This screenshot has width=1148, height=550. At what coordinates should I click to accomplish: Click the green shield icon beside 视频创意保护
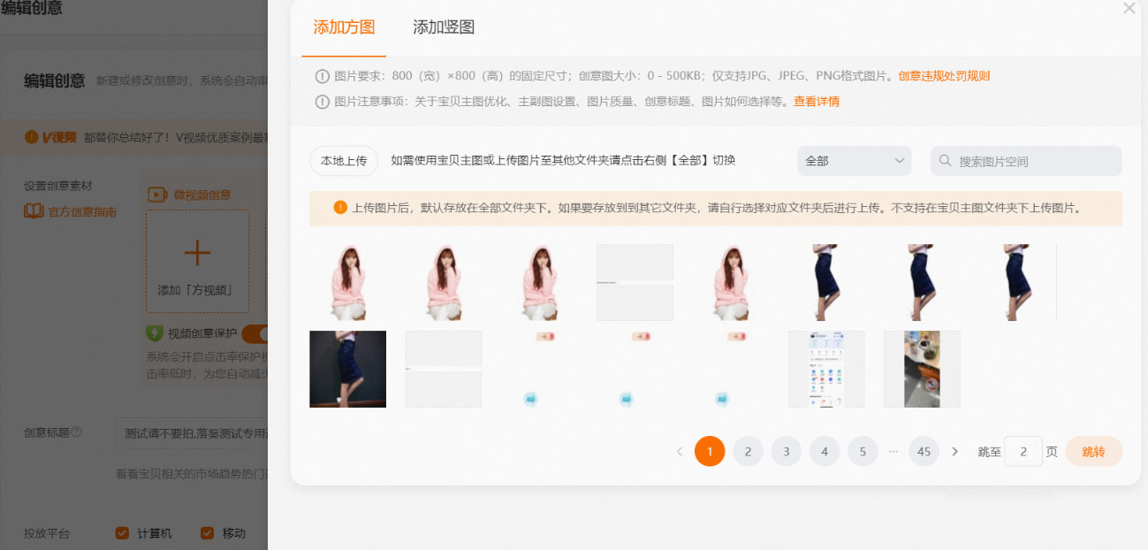coord(154,332)
